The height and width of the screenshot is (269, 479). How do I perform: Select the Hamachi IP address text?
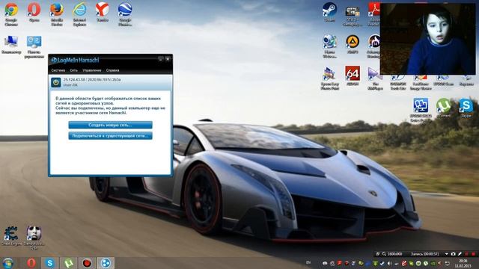(92, 80)
